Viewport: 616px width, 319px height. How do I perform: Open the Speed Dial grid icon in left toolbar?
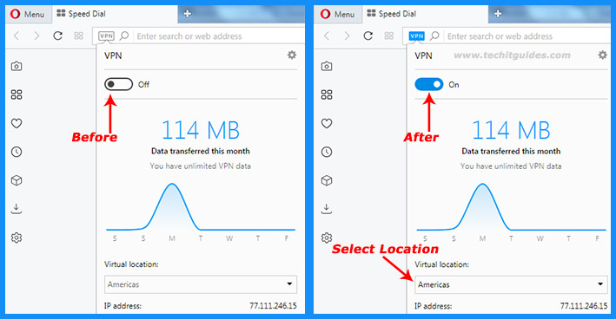(x=78, y=36)
